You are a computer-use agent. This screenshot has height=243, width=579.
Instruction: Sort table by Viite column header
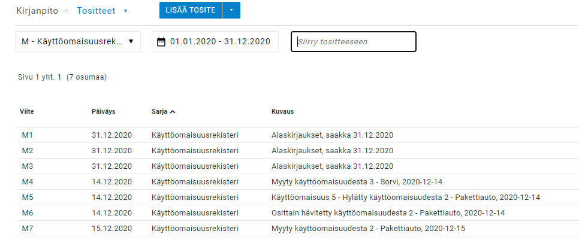[26, 111]
